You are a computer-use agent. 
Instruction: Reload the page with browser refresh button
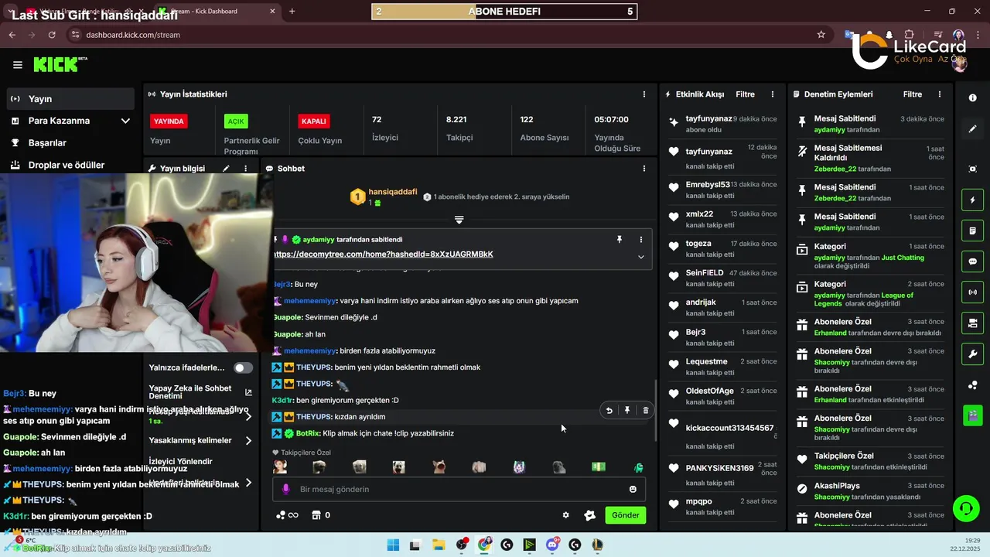point(52,35)
